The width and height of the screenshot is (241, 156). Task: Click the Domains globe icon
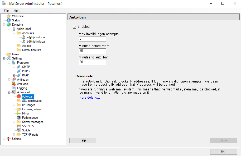(9, 25)
